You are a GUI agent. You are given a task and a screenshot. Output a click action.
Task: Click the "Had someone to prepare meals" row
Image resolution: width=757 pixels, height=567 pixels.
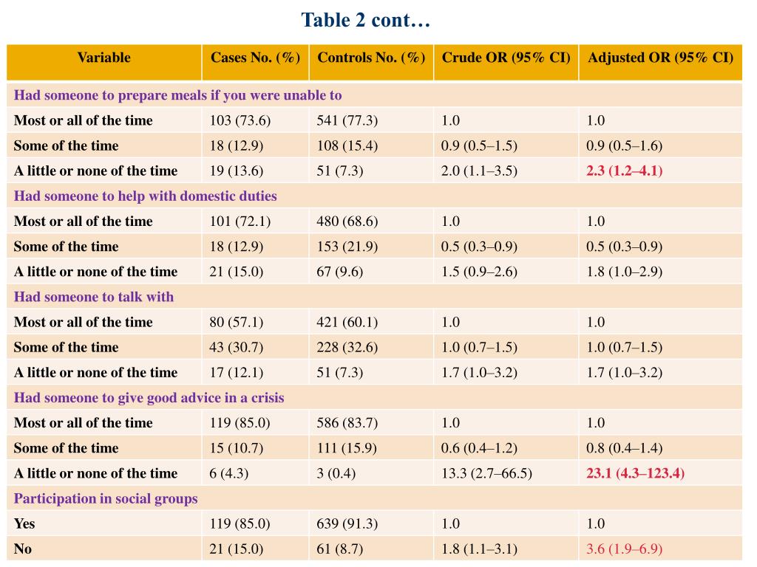[177, 95]
